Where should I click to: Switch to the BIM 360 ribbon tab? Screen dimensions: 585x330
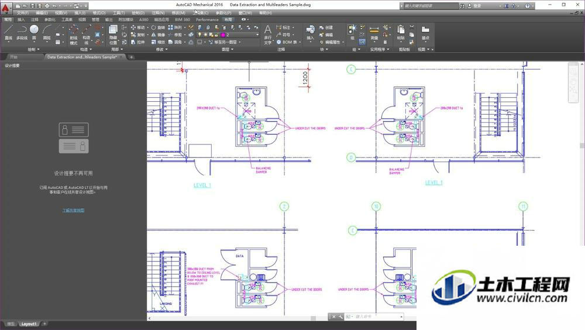click(183, 19)
